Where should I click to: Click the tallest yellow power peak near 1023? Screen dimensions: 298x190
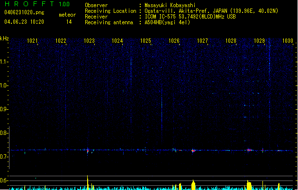(x=88, y=182)
